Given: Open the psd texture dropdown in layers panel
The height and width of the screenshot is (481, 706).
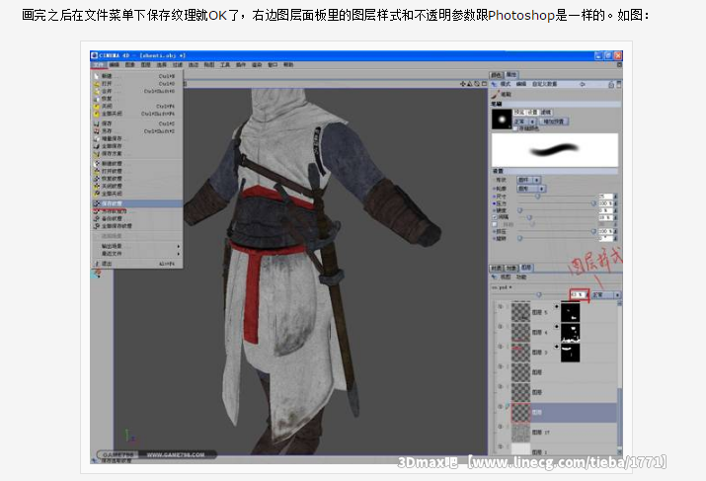Looking at the screenshot, I should (x=502, y=286).
